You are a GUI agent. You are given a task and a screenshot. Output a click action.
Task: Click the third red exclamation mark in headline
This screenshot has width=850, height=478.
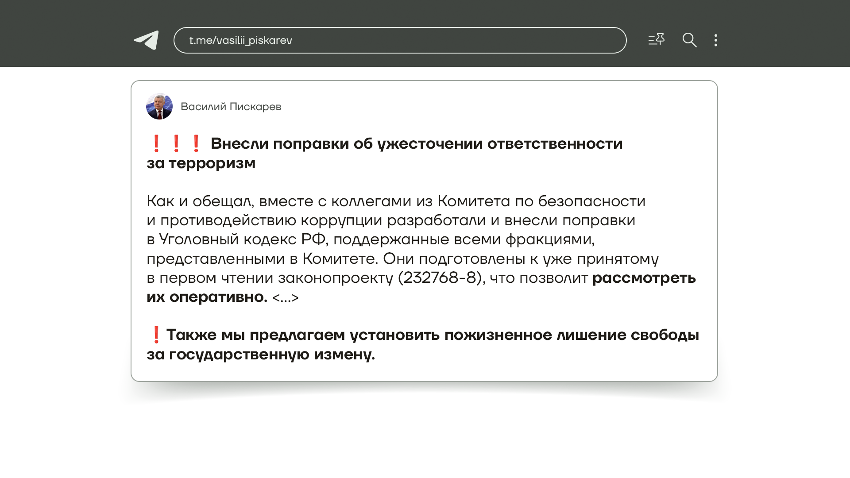[x=196, y=144]
